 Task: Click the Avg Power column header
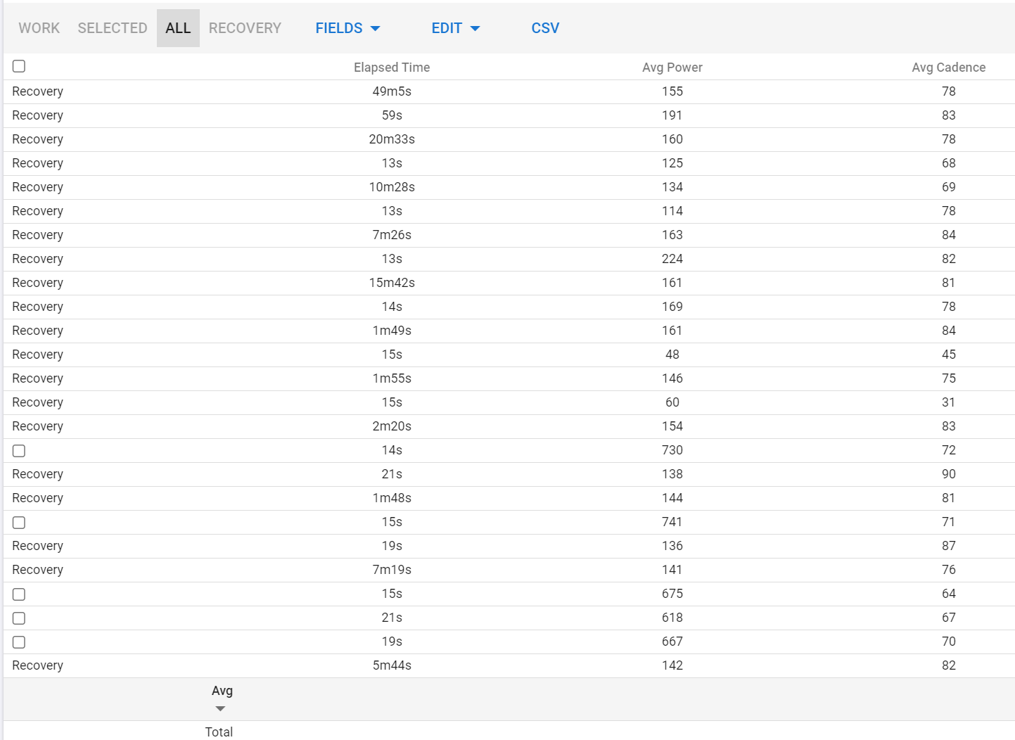click(x=672, y=68)
